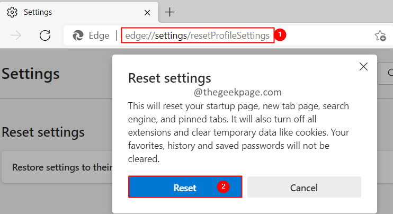This screenshot has height=214, width=393.
Task: Open the Restore settings to their defaults row
Action: tap(58, 167)
